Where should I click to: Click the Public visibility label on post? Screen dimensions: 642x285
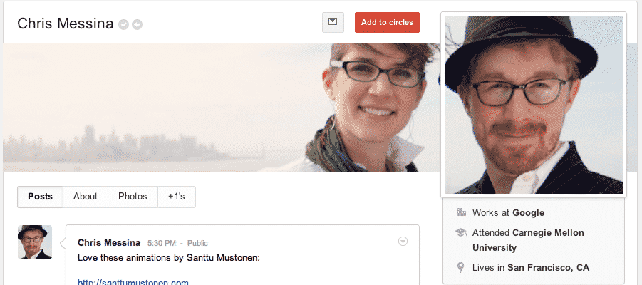(x=198, y=243)
